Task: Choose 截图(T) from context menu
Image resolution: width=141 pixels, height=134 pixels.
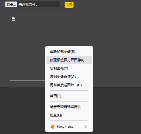Action: pos(69,96)
